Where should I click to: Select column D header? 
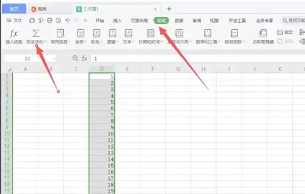tap(101, 69)
